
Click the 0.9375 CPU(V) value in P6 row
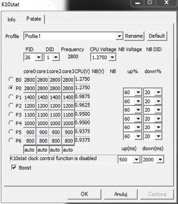[x=82, y=140]
